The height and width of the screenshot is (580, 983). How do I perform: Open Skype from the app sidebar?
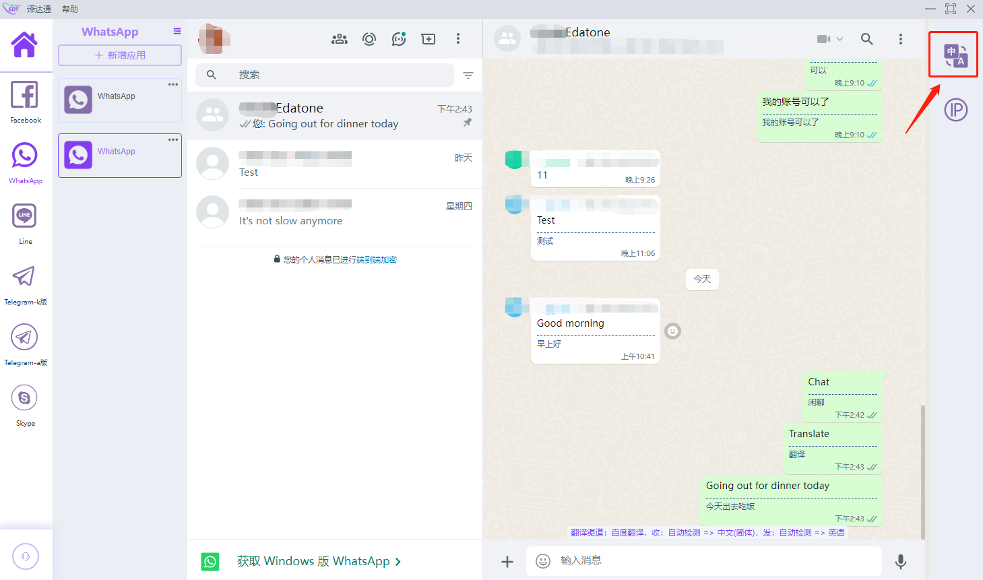pos(25,404)
